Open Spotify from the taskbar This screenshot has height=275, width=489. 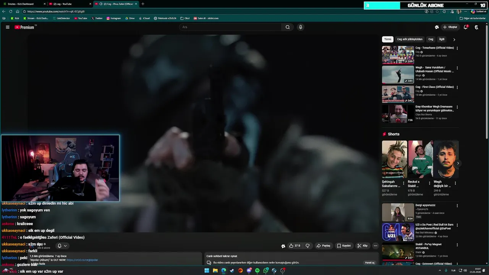coord(257,270)
